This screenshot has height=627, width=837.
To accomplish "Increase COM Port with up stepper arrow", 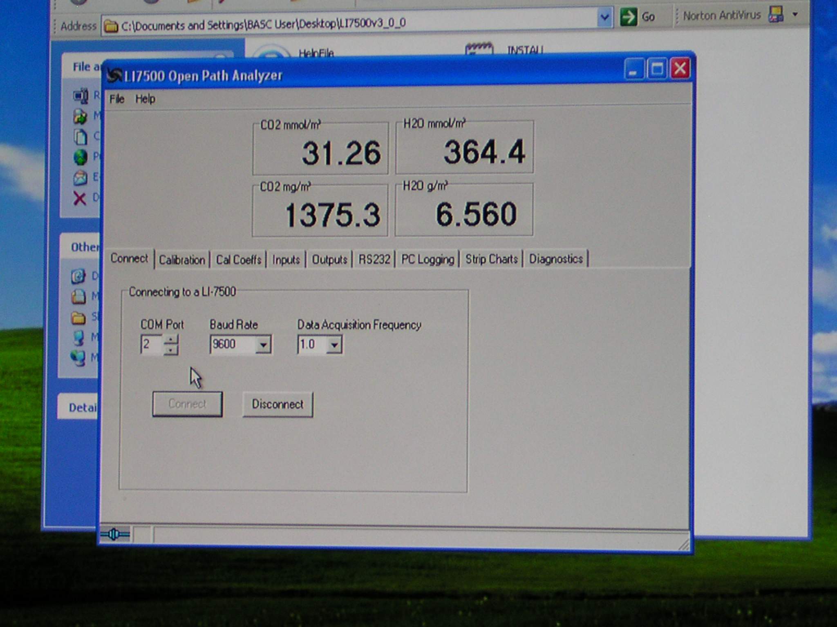I will tap(171, 340).
